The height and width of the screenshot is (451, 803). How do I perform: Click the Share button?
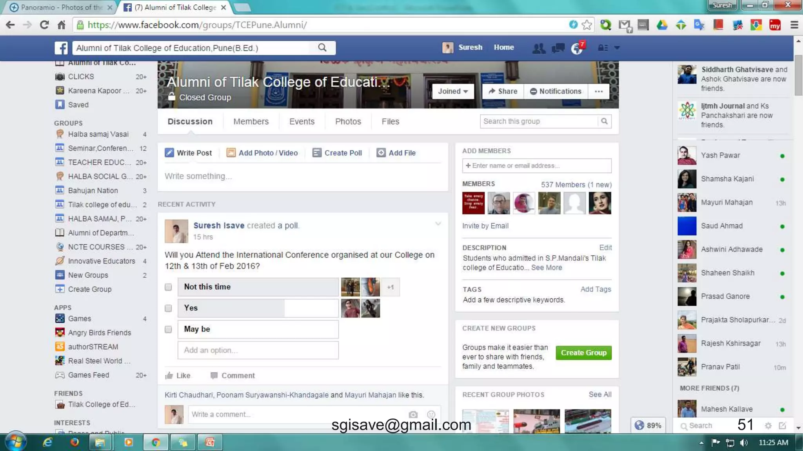503,91
